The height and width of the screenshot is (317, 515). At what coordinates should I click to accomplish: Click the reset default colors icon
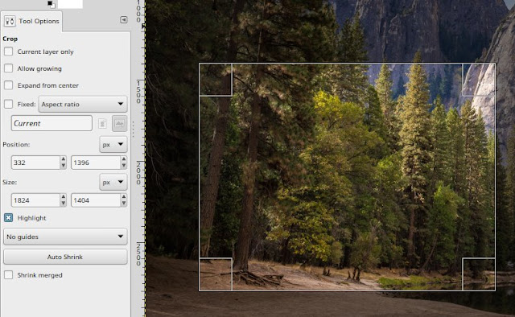click(x=51, y=4)
